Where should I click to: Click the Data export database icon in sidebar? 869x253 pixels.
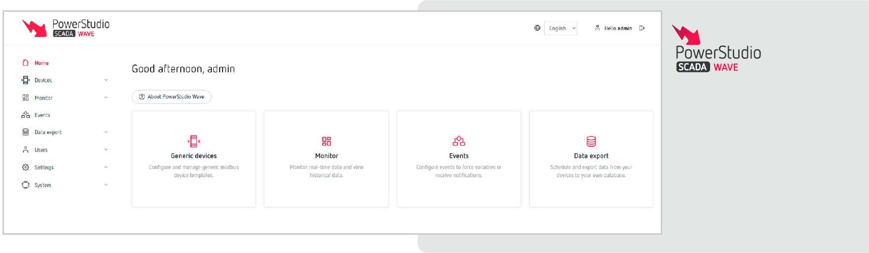[x=26, y=132]
